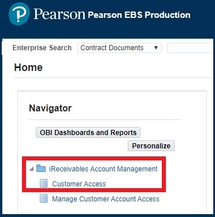Open the Manage Customer Account Access link
This screenshot has height=217, width=215.
coord(106,199)
